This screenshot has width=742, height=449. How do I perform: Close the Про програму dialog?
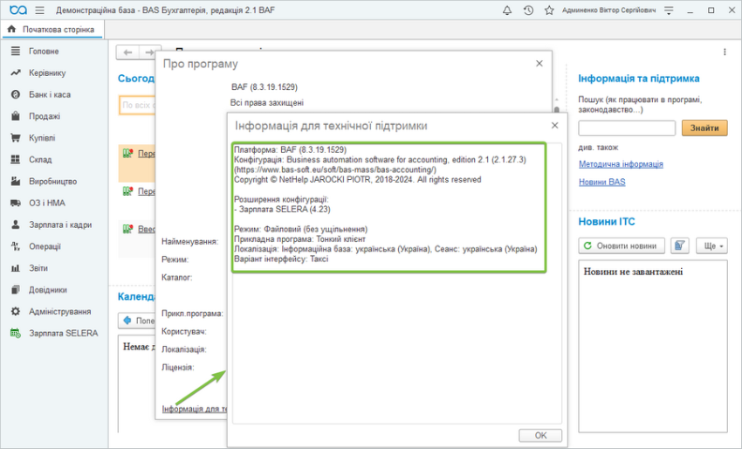[539, 64]
